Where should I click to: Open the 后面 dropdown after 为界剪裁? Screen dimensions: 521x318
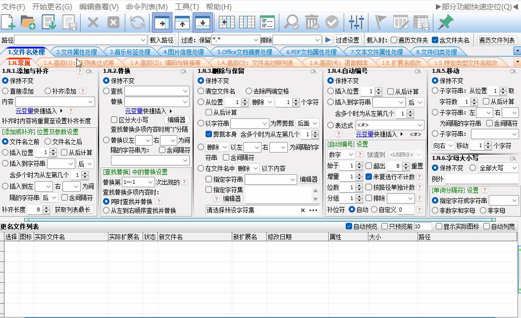pyautogui.click(x=308, y=124)
